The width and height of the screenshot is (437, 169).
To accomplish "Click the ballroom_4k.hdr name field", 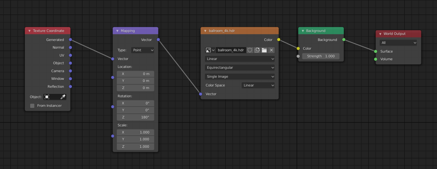I will pyautogui.click(x=231, y=50).
